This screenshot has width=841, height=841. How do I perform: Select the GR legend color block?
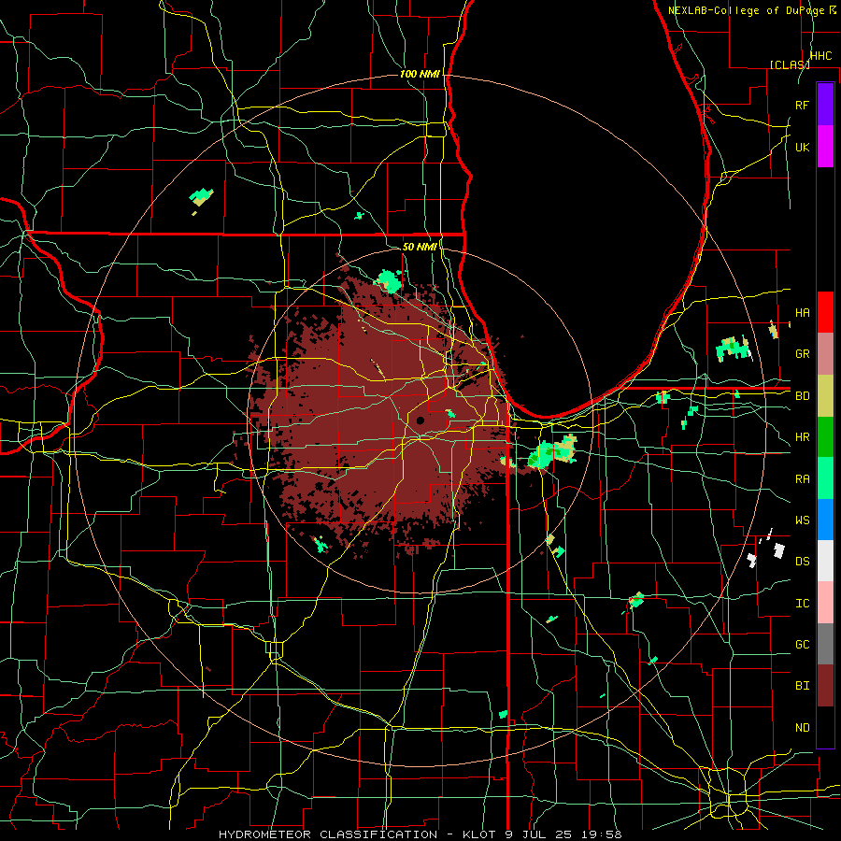(x=825, y=354)
